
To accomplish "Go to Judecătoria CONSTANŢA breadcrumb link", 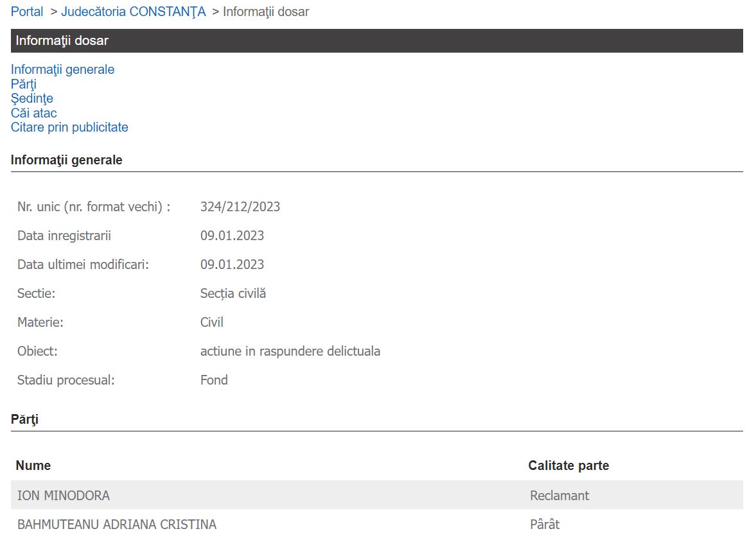I will (134, 12).
